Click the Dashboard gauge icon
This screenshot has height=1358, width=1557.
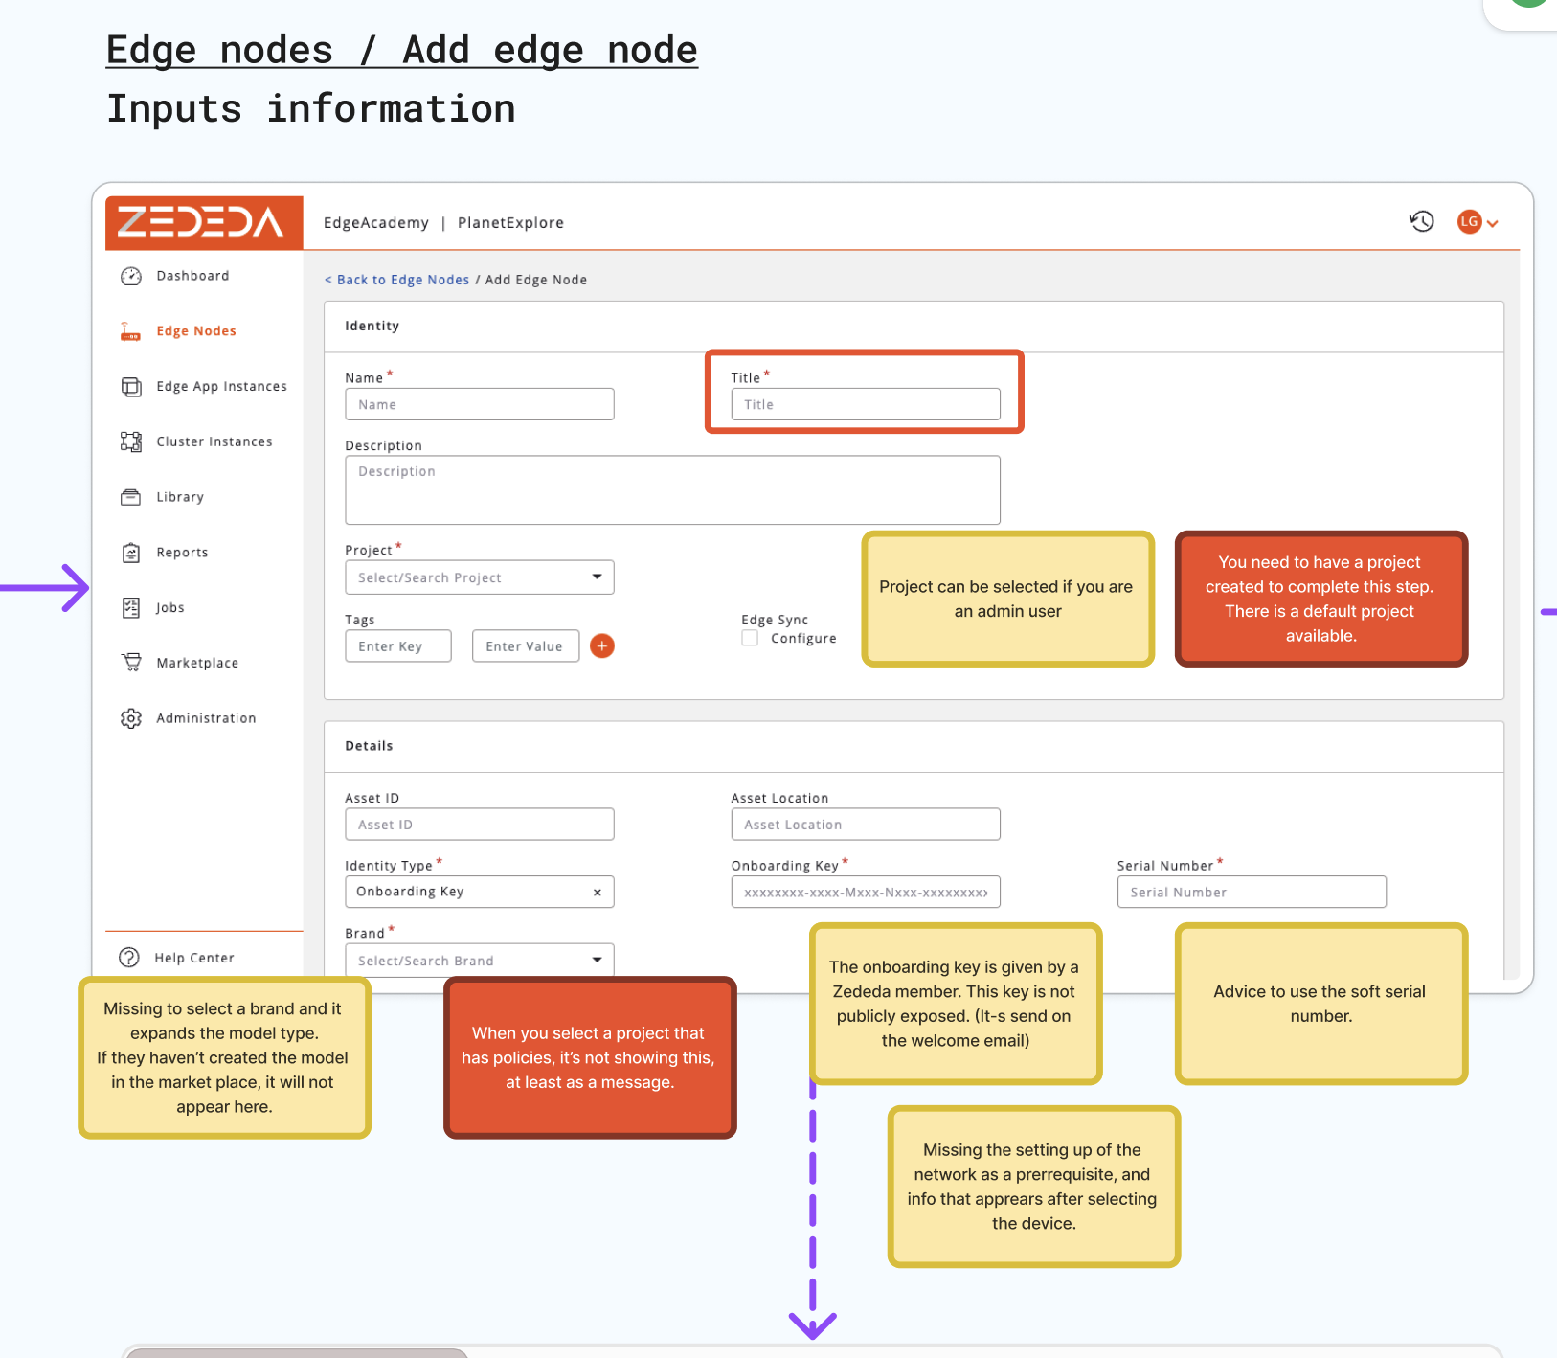131,277
